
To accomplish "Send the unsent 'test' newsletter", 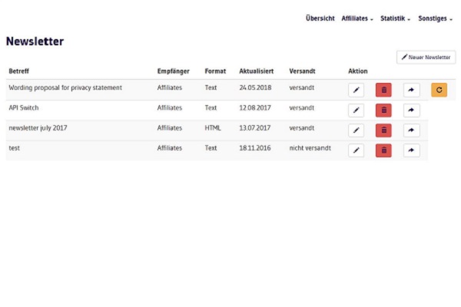I will (412, 150).
